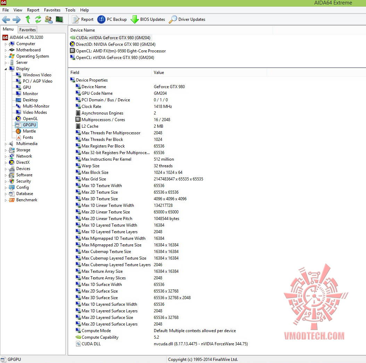Open the users icon in toolbar

pos(49,19)
